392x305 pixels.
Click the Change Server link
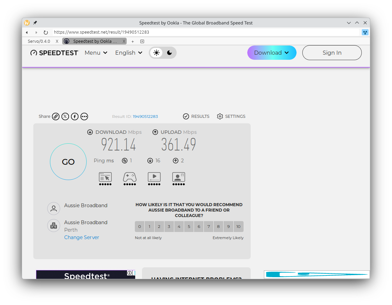click(x=82, y=237)
